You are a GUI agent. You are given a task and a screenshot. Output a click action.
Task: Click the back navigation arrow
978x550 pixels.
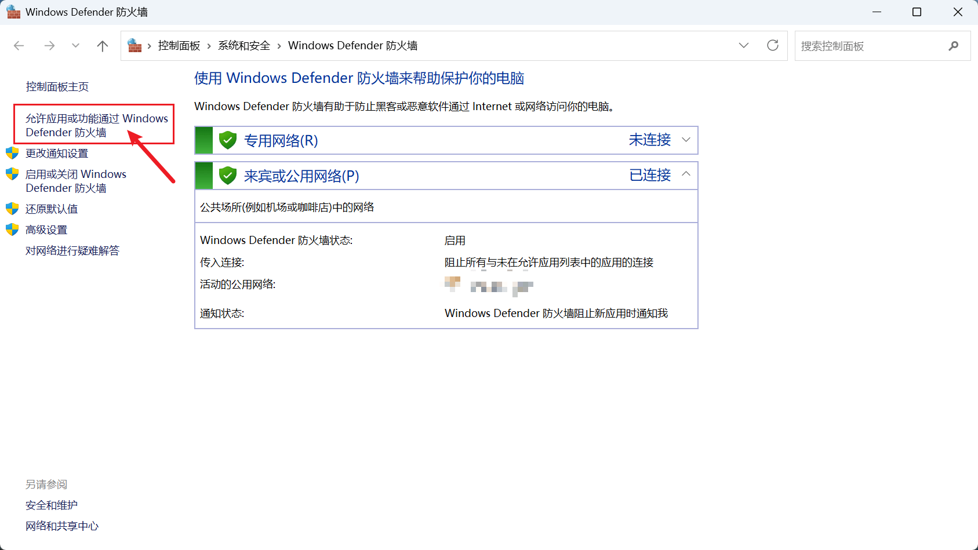(x=19, y=46)
